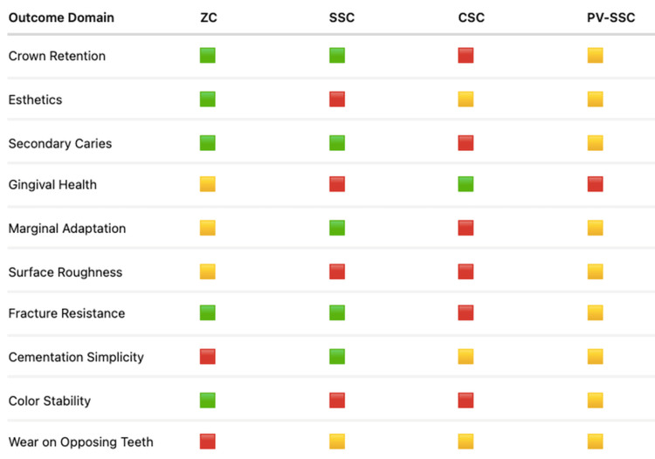
Task: Select the green SSC Secondary Caries square
Action: [x=337, y=143]
